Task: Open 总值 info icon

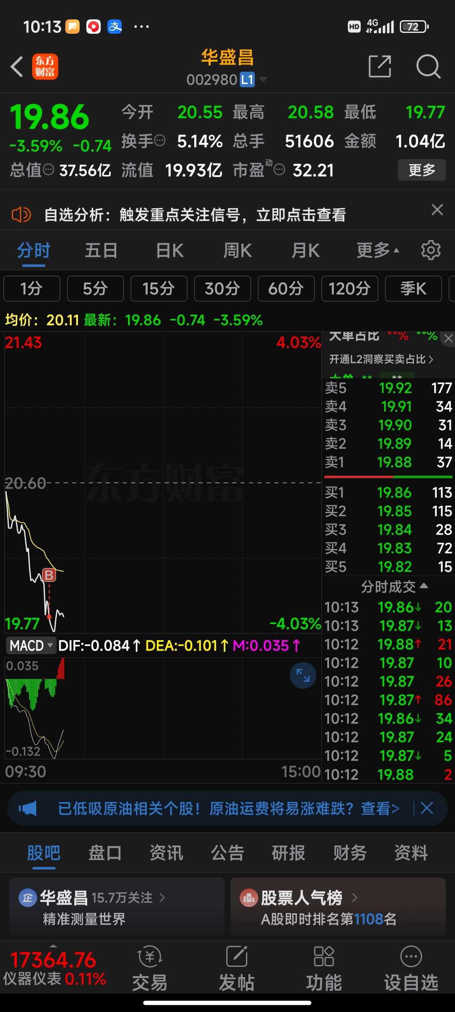Action: point(49,170)
